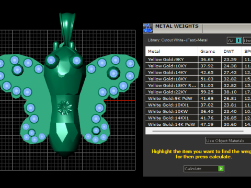Select the White Gold:14KX1 row
Viewport: 251px width, 188px height.
point(198,118)
